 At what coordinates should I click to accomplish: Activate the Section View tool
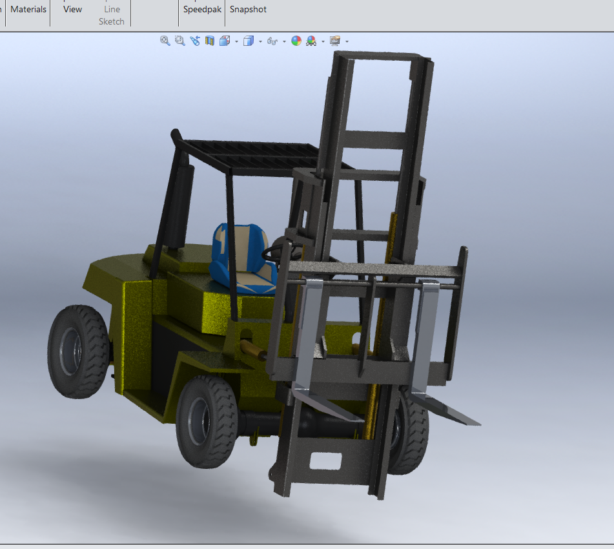(210, 41)
